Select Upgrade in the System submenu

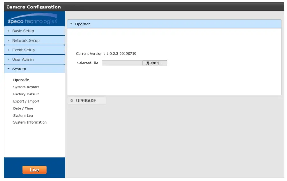point(21,80)
